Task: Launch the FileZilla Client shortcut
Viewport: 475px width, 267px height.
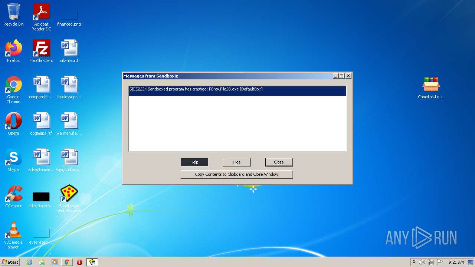Action: (41, 51)
